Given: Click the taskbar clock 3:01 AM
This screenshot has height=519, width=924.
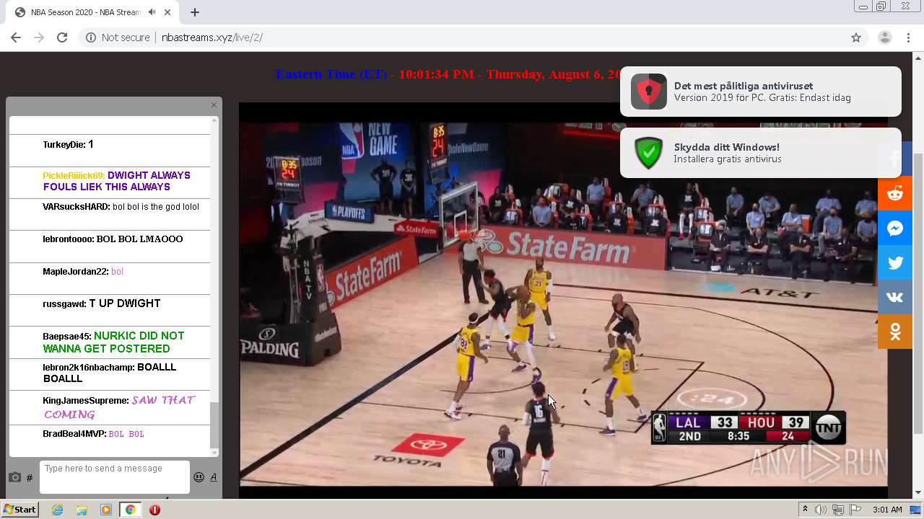Looking at the screenshot, I should pyautogui.click(x=887, y=510).
